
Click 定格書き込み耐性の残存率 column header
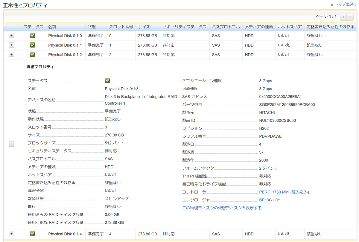coord(331,27)
